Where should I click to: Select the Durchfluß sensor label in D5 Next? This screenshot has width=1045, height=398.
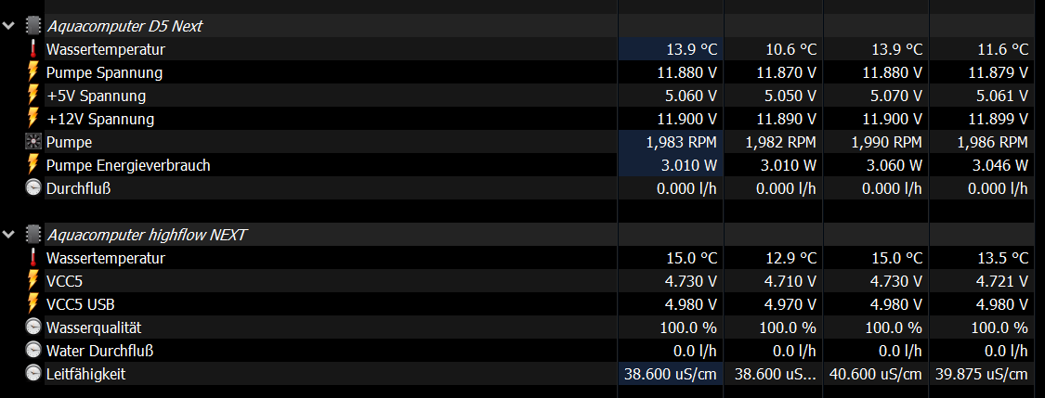pyautogui.click(x=78, y=189)
